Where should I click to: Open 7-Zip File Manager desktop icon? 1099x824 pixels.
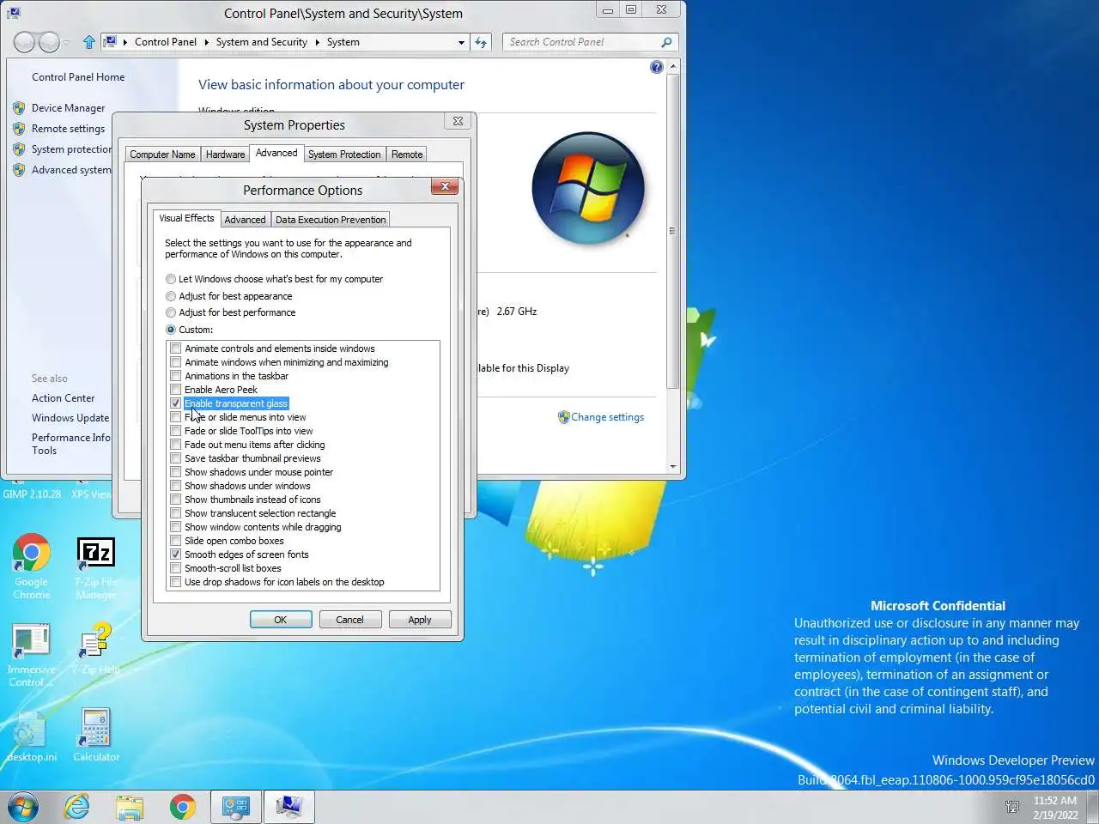[x=96, y=567]
